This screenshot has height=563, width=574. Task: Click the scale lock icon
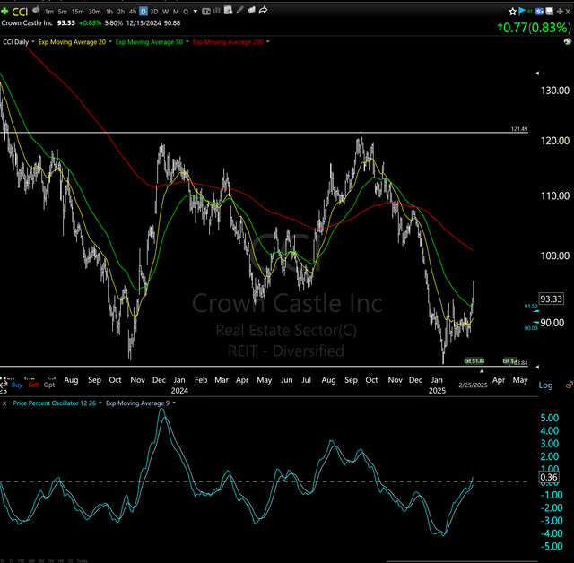point(570,385)
